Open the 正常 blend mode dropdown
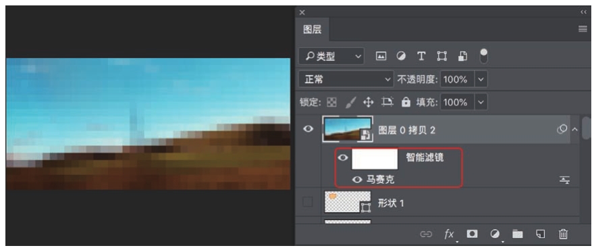The image size is (594, 248). coord(346,79)
